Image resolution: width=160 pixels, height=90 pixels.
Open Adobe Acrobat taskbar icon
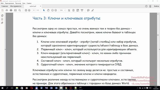tap(71, 88)
